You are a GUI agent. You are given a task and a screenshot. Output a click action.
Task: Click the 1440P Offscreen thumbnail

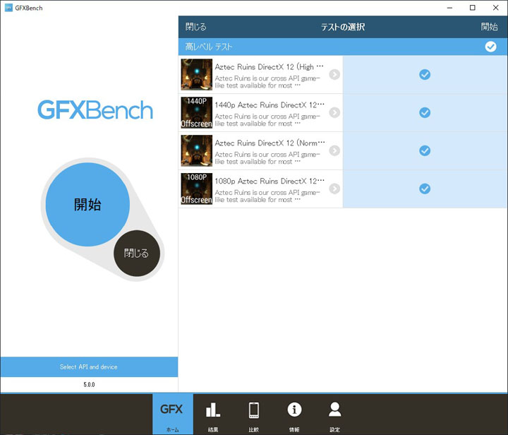(x=197, y=112)
